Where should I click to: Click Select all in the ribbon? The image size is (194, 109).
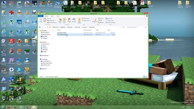109,18
